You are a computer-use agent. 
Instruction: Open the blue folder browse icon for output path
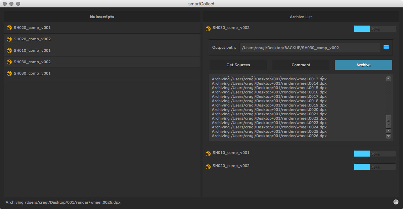pyautogui.click(x=386, y=47)
